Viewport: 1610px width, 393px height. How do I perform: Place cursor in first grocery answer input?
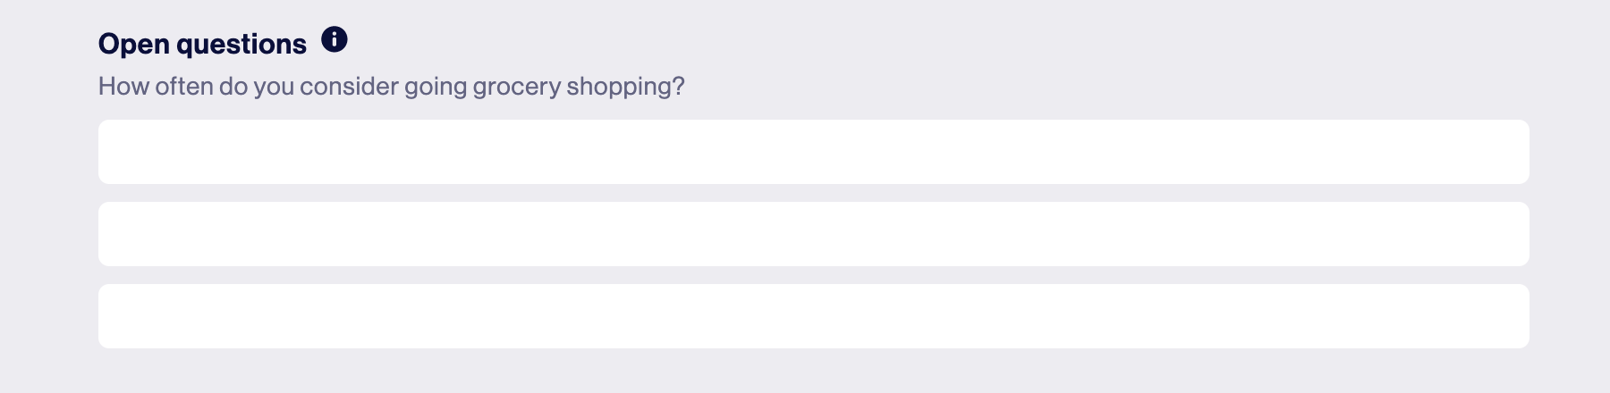coord(813,152)
